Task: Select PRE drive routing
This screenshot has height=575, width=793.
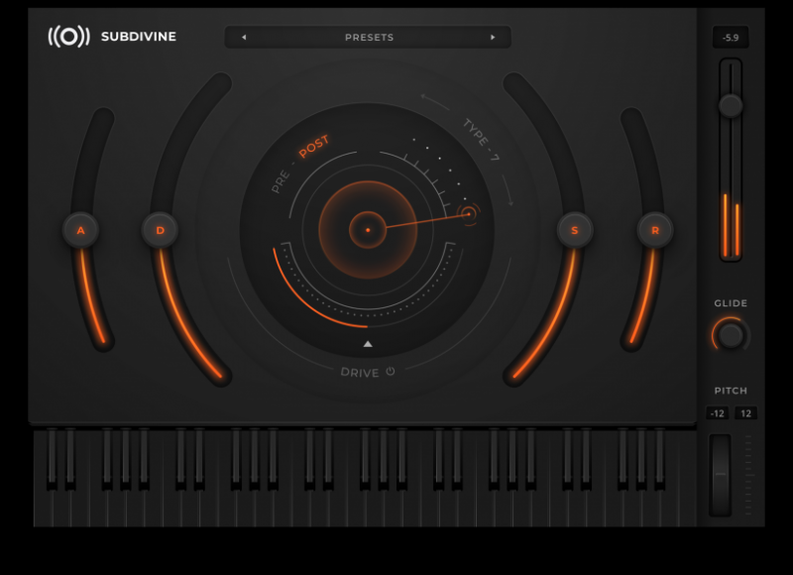Action: tap(281, 182)
